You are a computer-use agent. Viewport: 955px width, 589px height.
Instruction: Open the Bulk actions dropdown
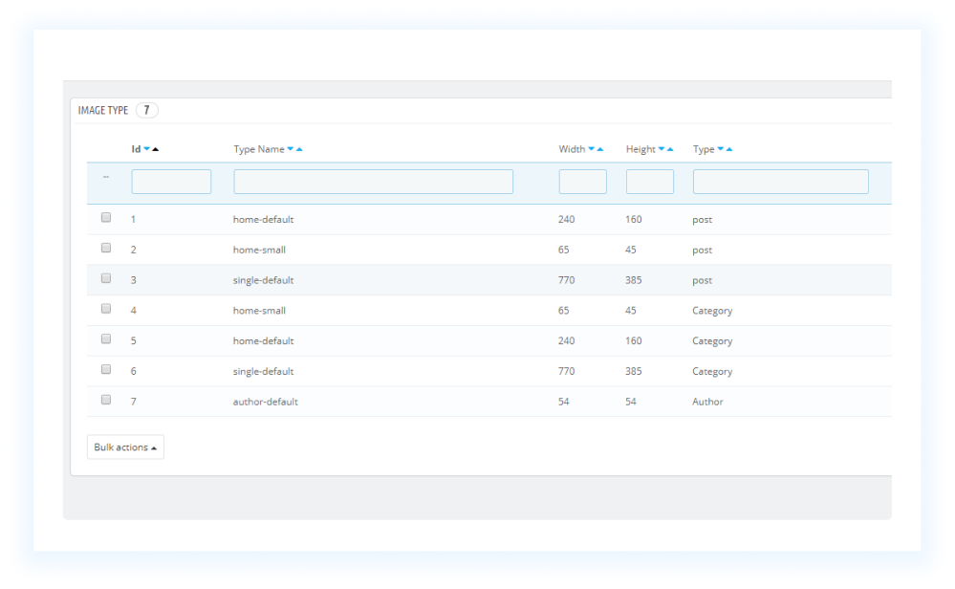[x=125, y=447]
